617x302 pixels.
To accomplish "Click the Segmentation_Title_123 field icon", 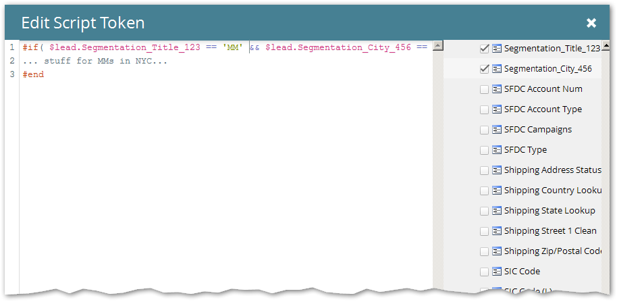I will coord(497,49).
